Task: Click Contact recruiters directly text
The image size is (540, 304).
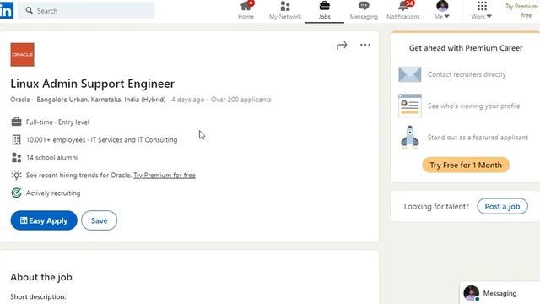Action: point(467,74)
